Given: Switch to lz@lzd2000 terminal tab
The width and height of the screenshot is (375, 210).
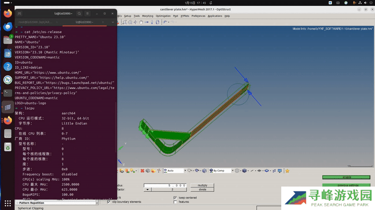Looking at the screenshot, I should point(84,22).
